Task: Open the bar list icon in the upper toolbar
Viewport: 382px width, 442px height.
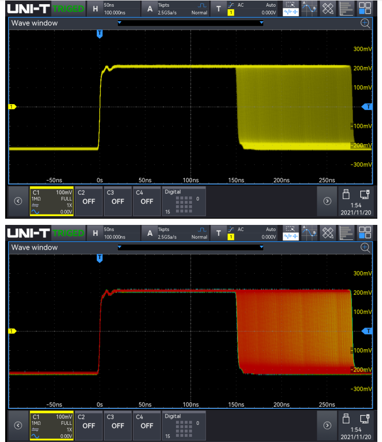Action: (x=346, y=8)
